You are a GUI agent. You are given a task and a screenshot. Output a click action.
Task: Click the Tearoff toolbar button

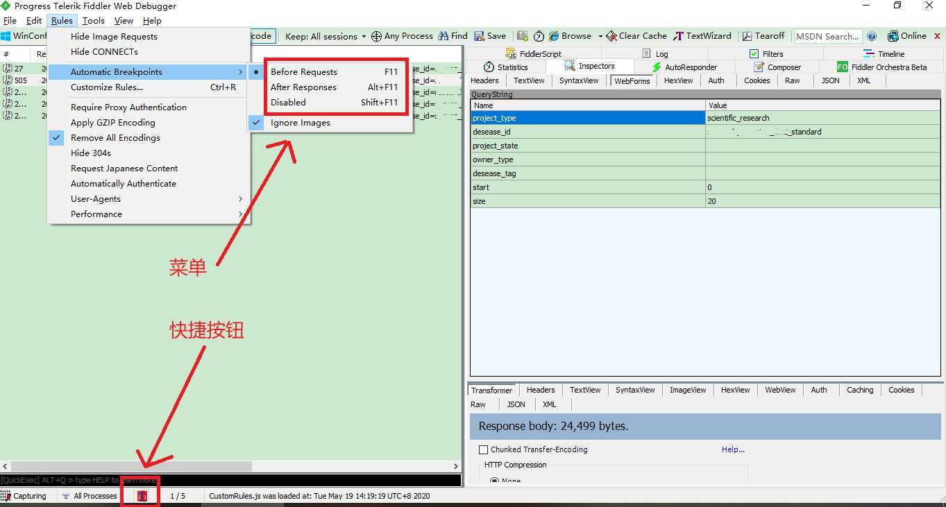763,36
